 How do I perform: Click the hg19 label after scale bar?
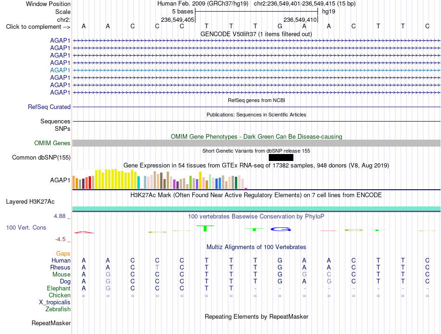(x=329, y=12)
